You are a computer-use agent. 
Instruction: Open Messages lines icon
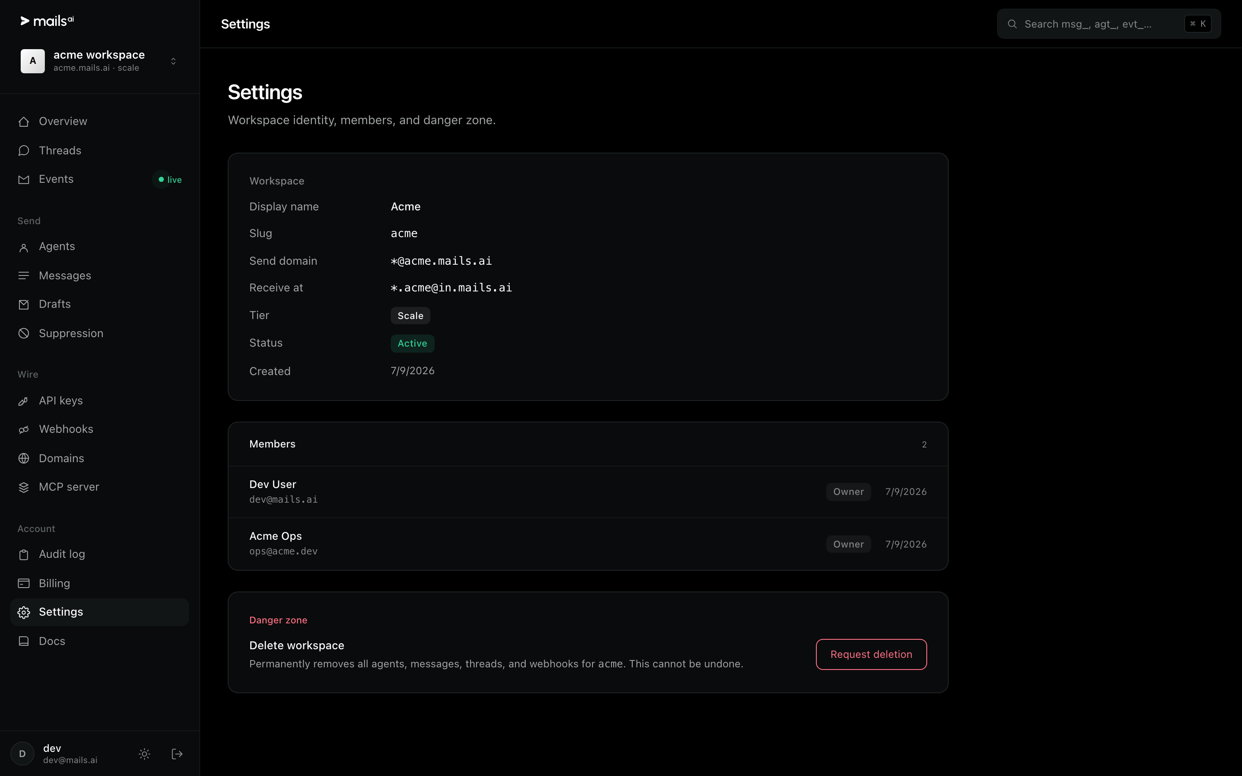click(24, 275)
